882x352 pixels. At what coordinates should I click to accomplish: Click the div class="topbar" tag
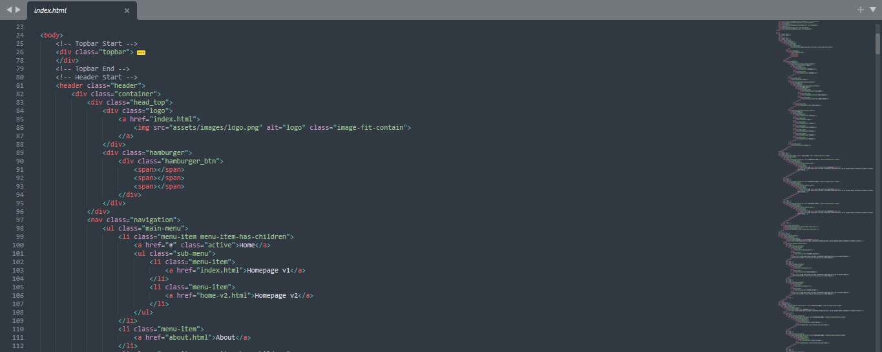coord(94,52)
